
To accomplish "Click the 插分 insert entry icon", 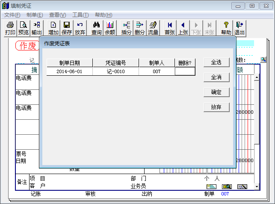I will click(127, 28).
